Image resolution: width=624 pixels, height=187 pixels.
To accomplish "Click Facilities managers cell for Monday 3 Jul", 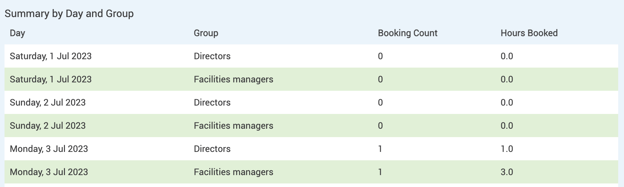I will pyautogui.click(x=233, y=172).
